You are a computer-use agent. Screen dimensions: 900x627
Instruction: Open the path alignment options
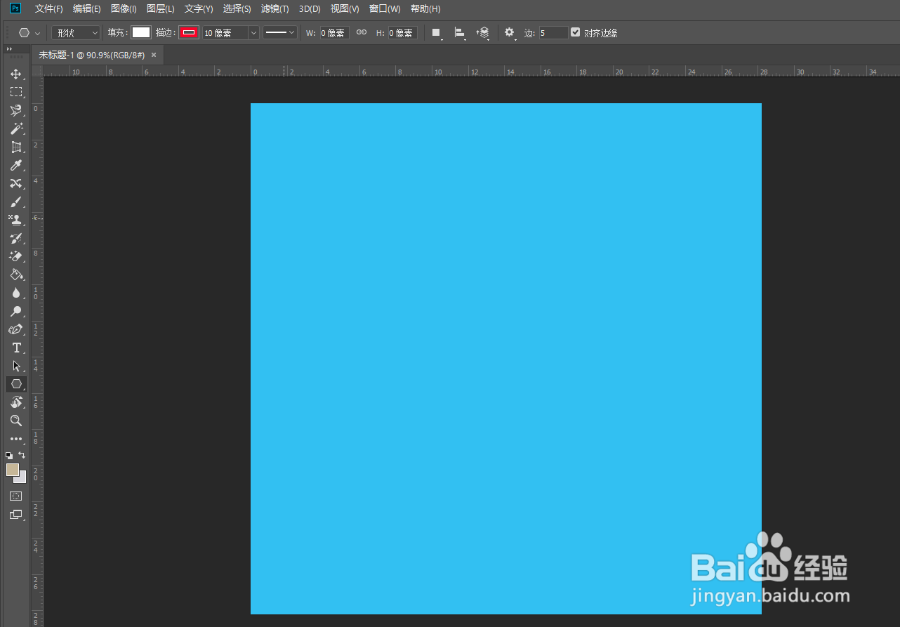click(x=460, y=32)
